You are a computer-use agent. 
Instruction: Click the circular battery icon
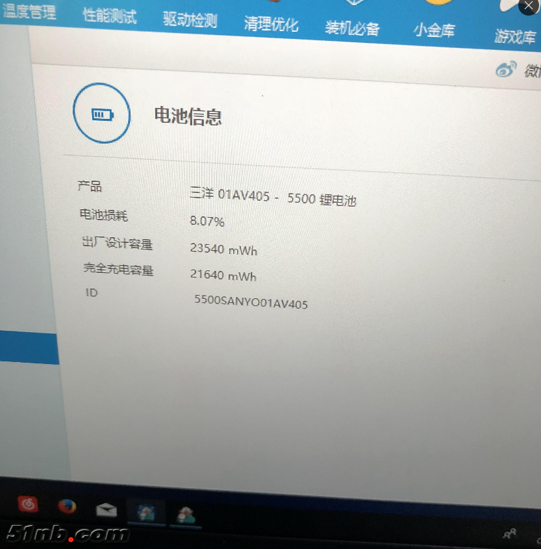click(102, 113)
